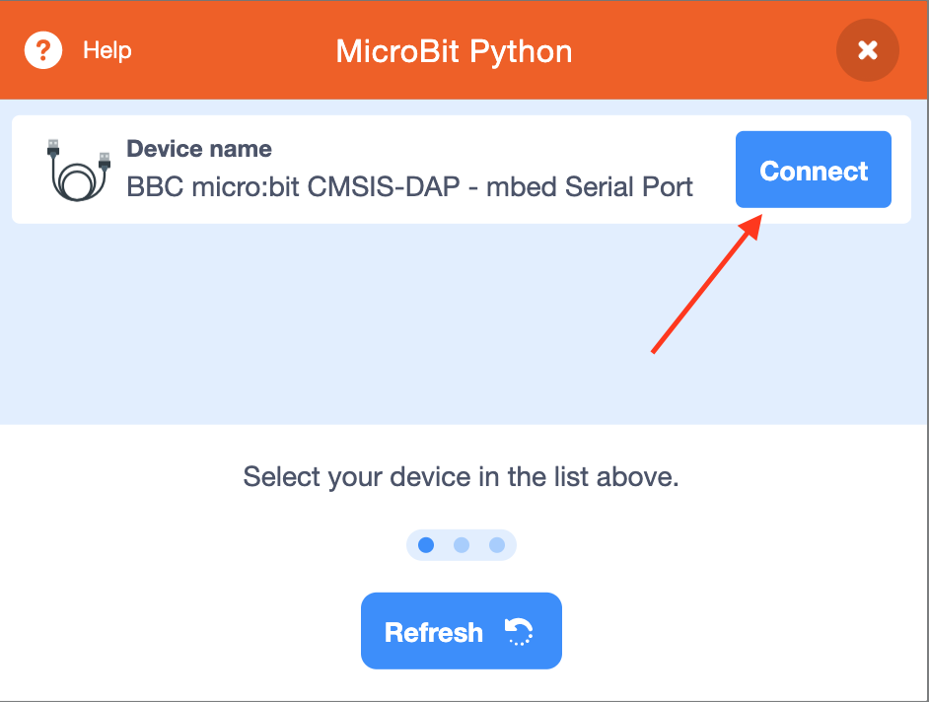Viewport: 929px width, 702px height.
Task: Select the second step indicator dot
Action: 462,545
